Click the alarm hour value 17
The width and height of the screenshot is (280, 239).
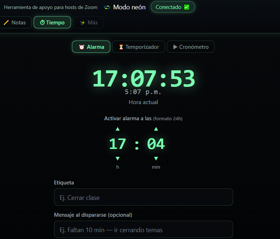tap(117, 144)
